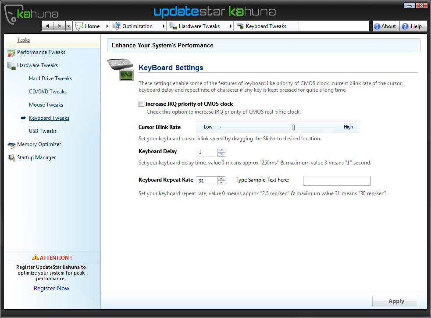This screenshot has width=431, height=318.
Task: Enable Increase IRQ priority of CMOS clock
Action: tap(141, 104)
